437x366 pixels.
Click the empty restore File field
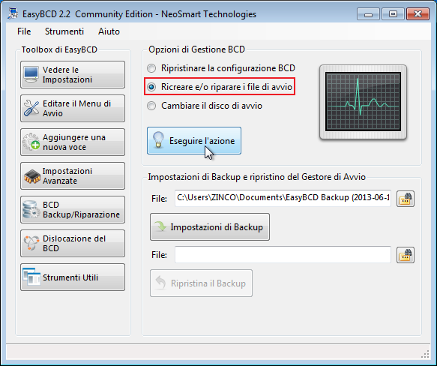[x=283, y=254]
